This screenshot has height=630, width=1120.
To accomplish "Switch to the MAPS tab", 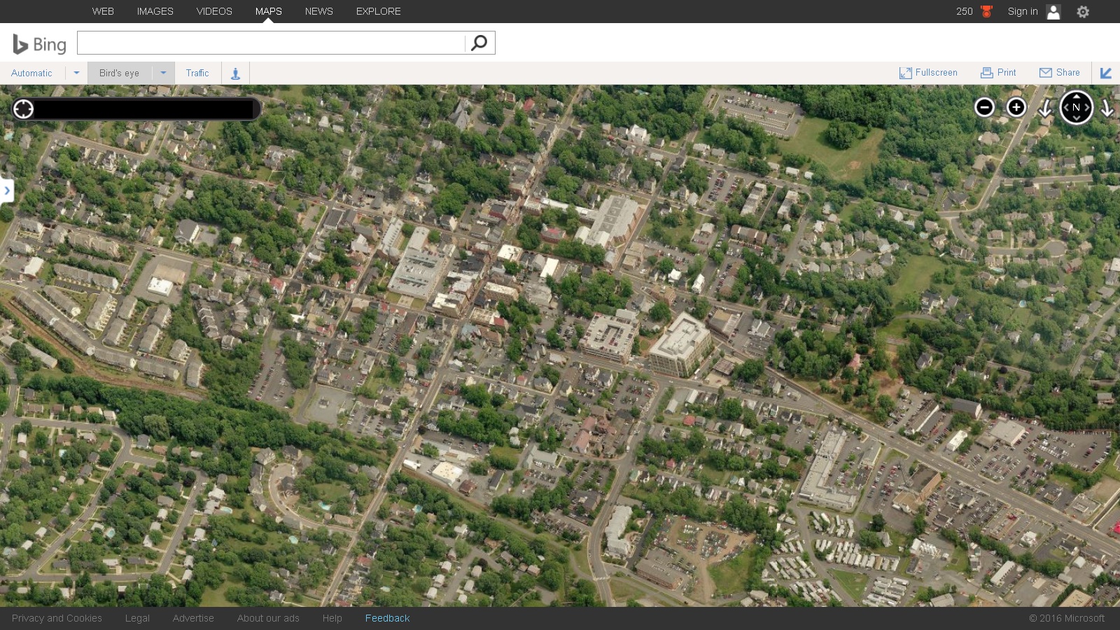I will [x=269, y=11].
